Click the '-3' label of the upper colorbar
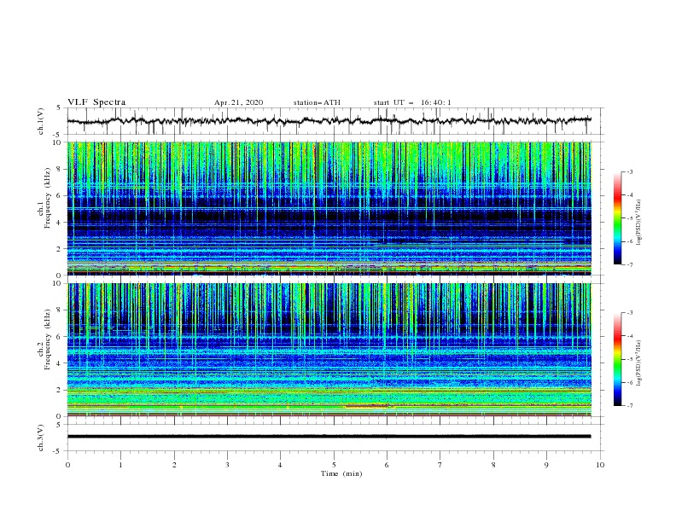 pos(629,171)
